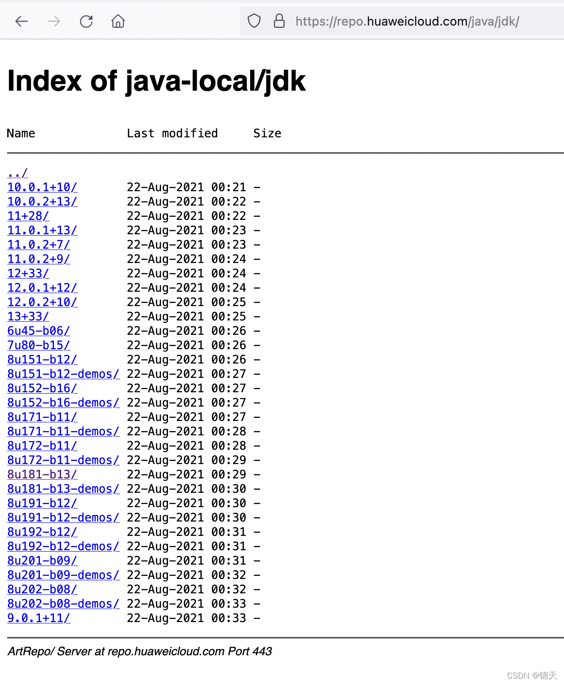Open the 8u192-b12-demos/ directory
Screen dimensions: 564x684
pyautogui.click(x=63, y=546)
